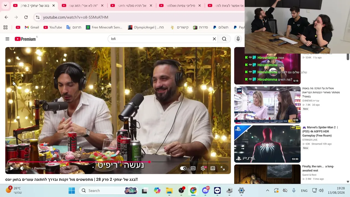Visit the Quest & Rest channel
The image size is (350, 197).
[309, 175]
